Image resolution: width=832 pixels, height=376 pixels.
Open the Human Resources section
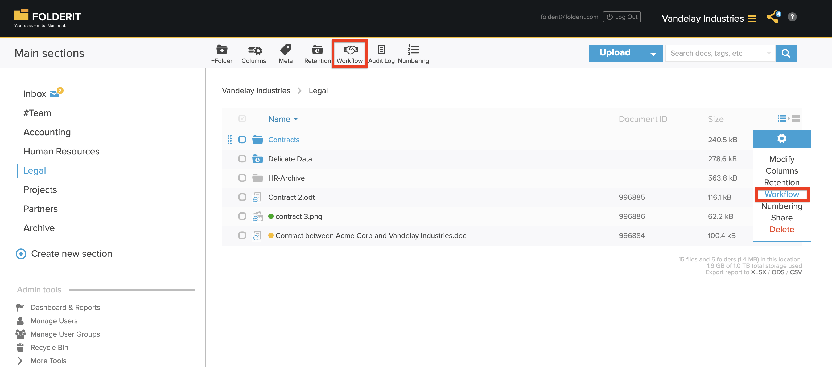(x=61, y=152)
